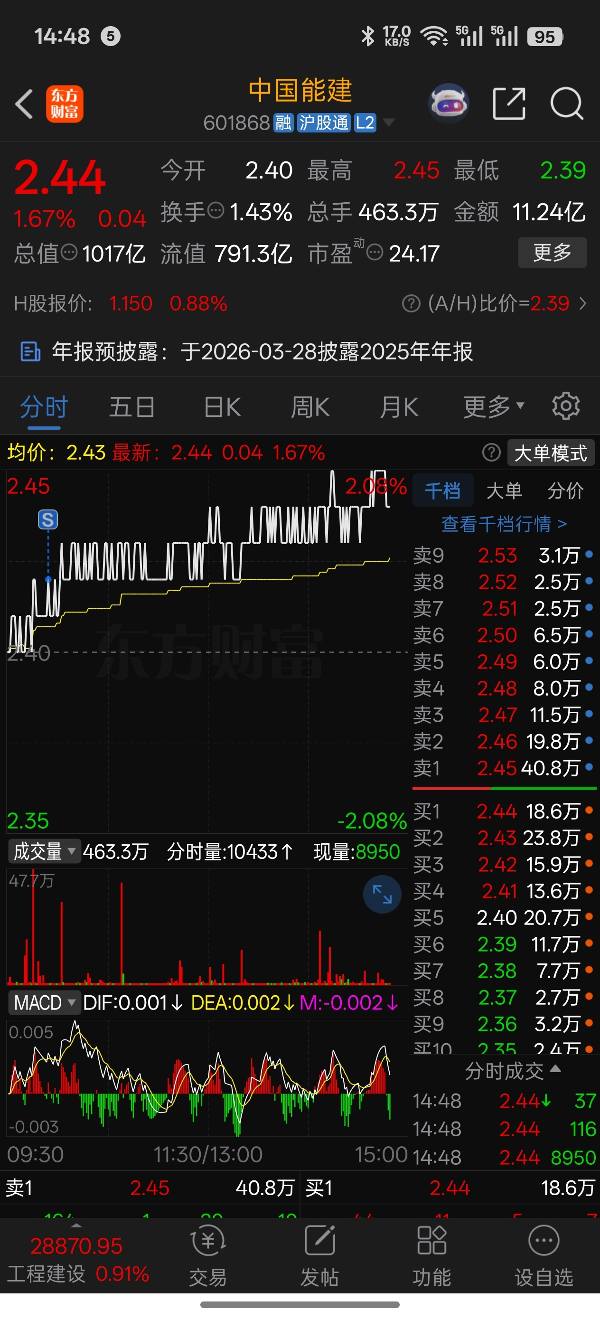Tap the 融 margin tag
This screenshot has height=1320, width=600.
tap(283, 123)
